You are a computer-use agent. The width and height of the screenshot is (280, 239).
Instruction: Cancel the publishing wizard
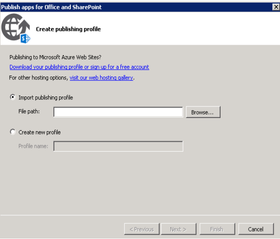[x=256, y=229]
